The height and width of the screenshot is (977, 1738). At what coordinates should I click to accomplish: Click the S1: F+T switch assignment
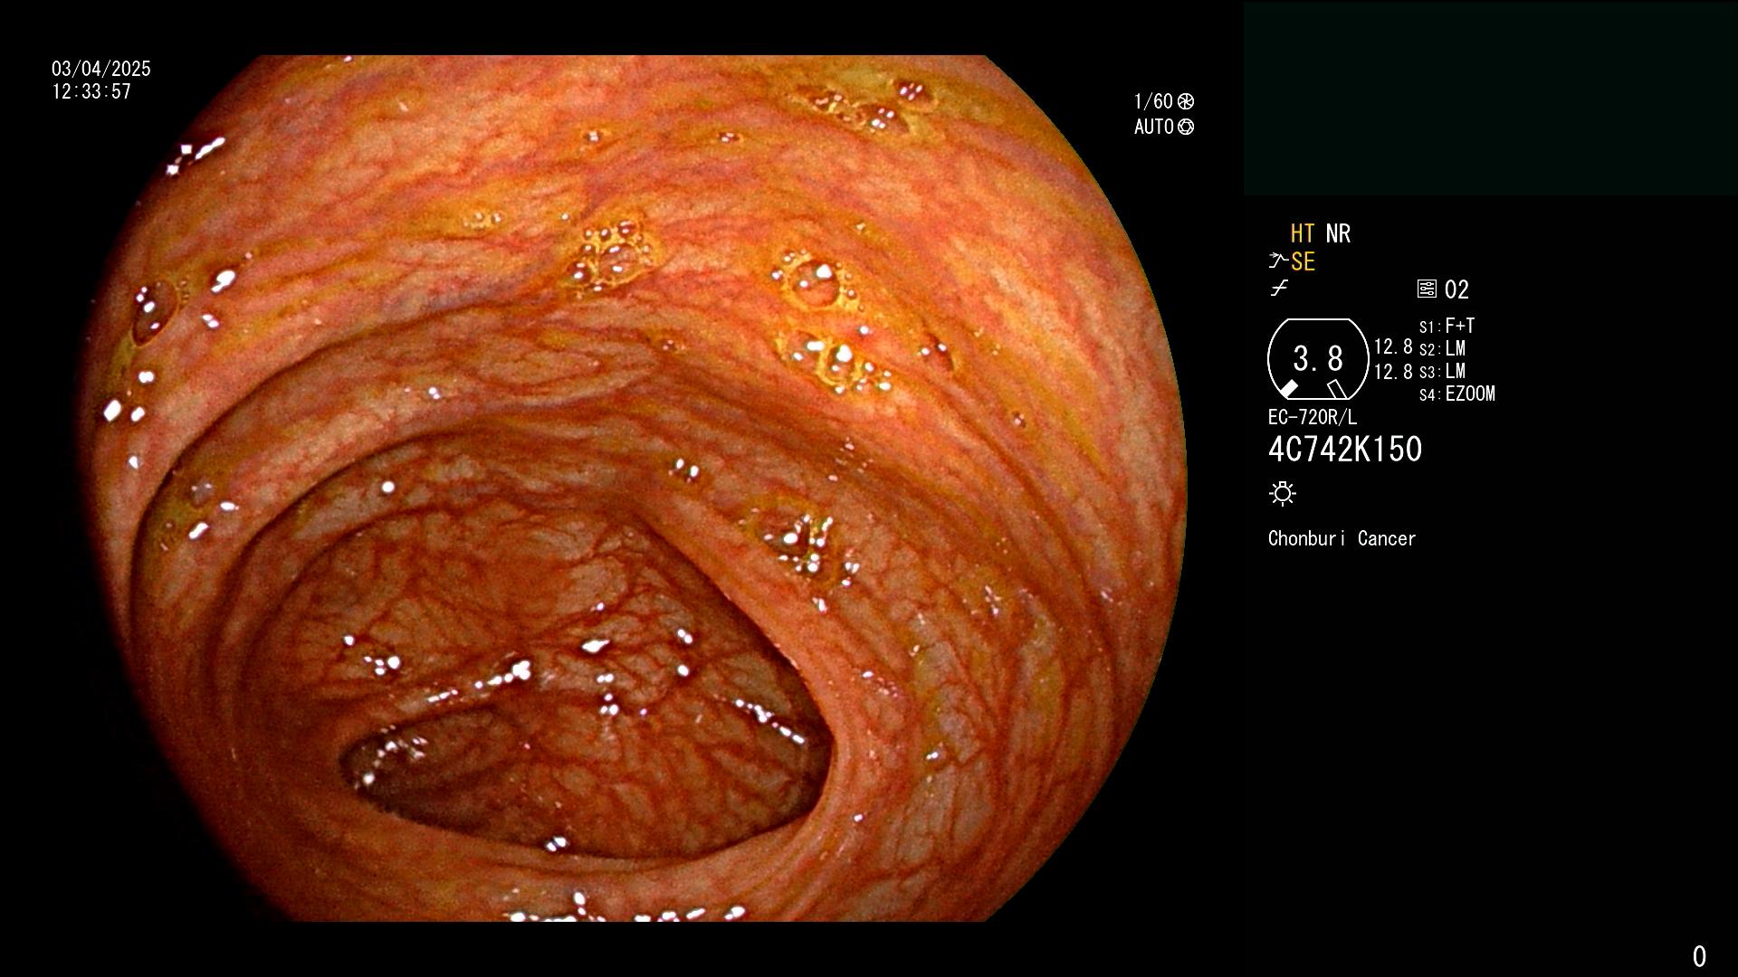tap(1447, 326)
